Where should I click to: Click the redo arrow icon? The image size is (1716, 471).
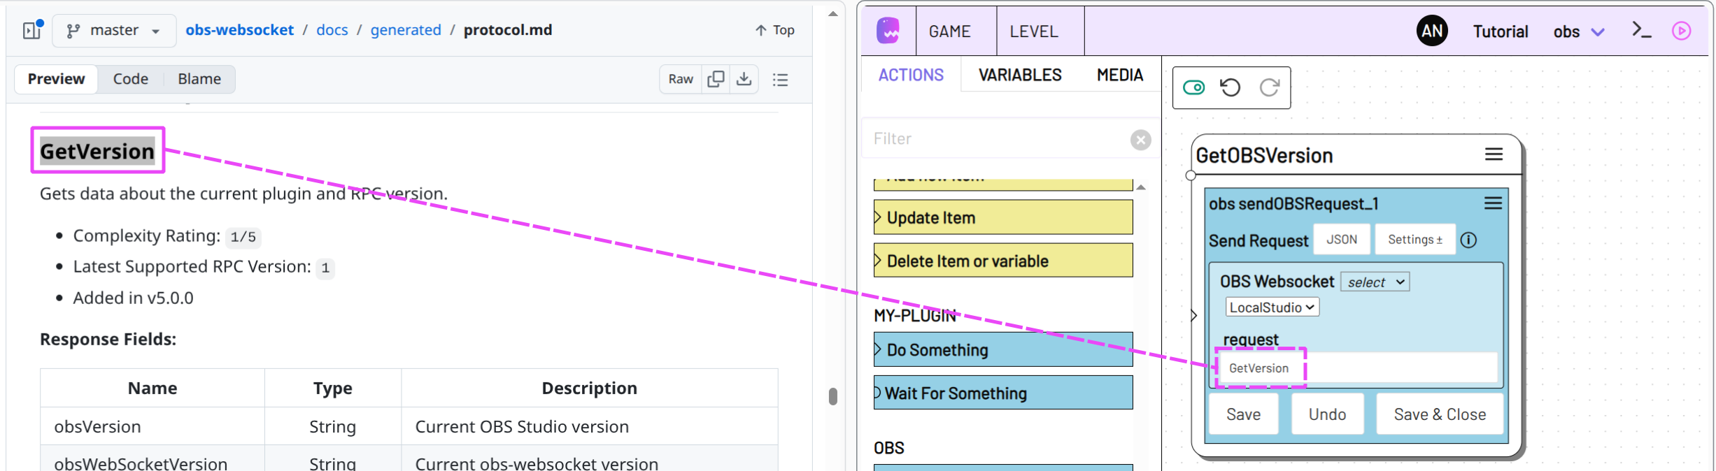tap(1270, 87)
